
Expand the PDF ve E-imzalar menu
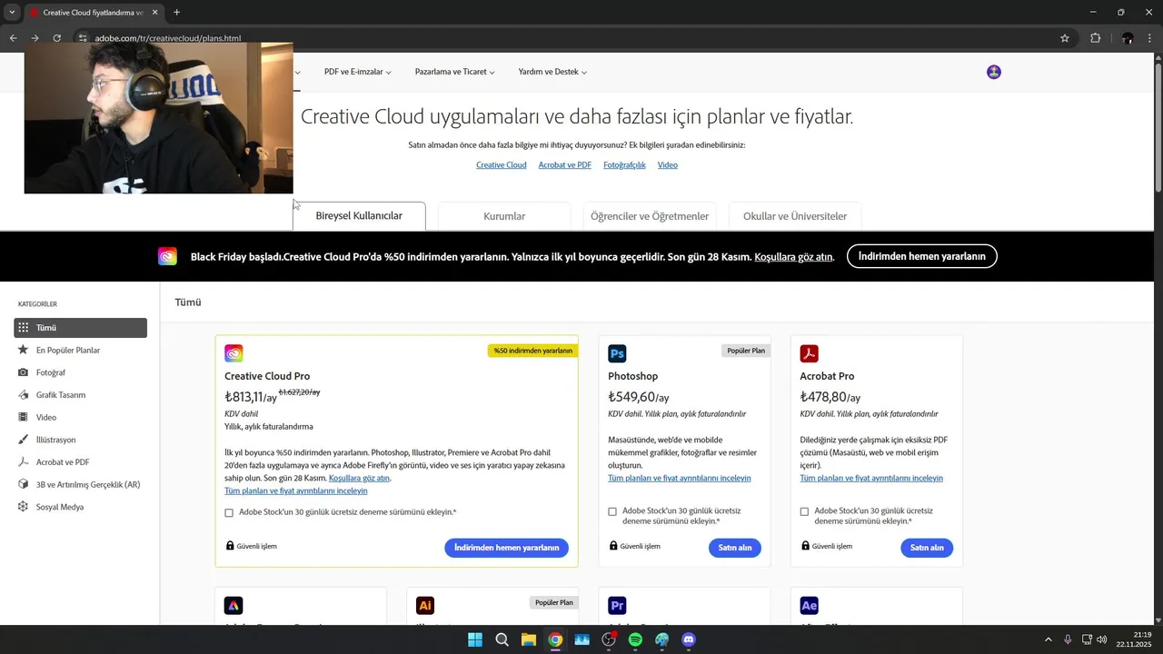click(x=358, y=72)
